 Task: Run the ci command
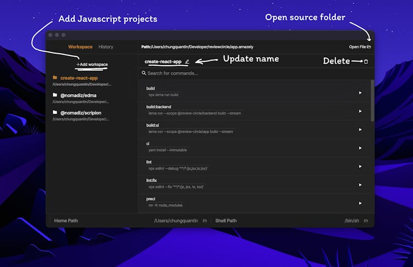point(360,148)
